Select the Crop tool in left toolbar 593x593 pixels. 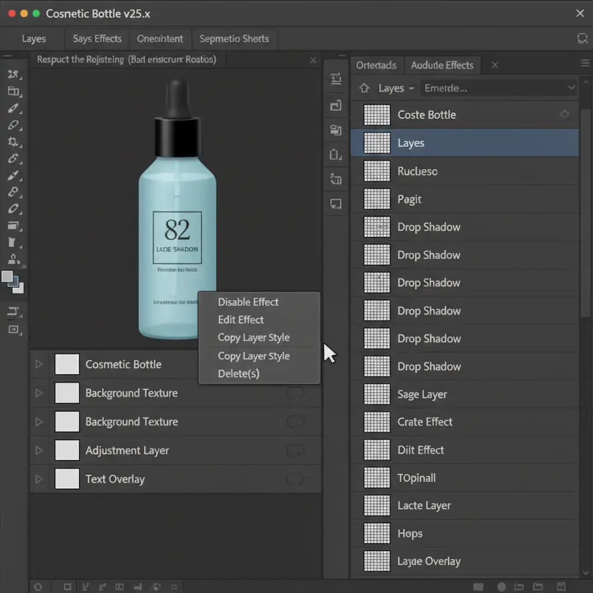tap(14, 142)
